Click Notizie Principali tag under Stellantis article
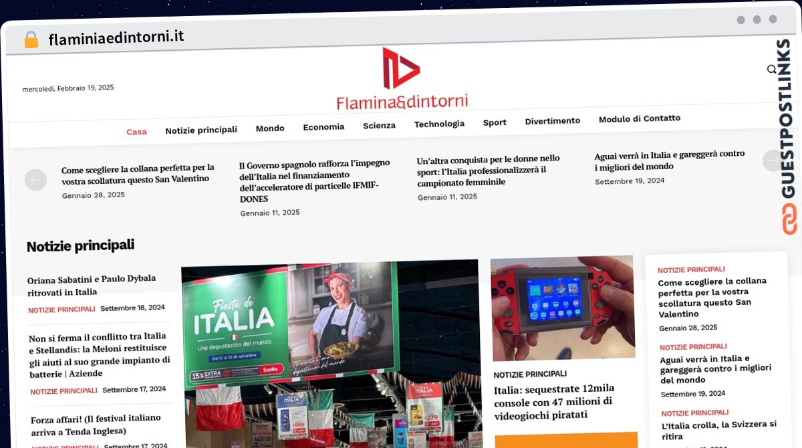Image resolution: width=802 pixels, height=448 pixels. click(63, 391)
